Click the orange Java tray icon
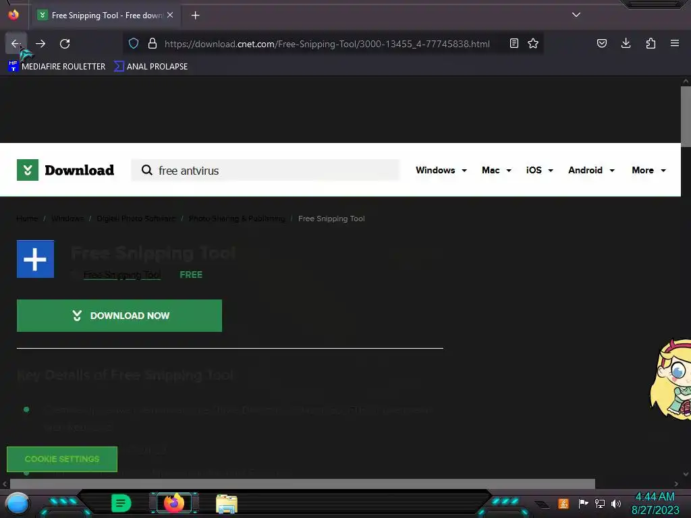The width and height of the screenshot is (691, 518). pos(563,503)
